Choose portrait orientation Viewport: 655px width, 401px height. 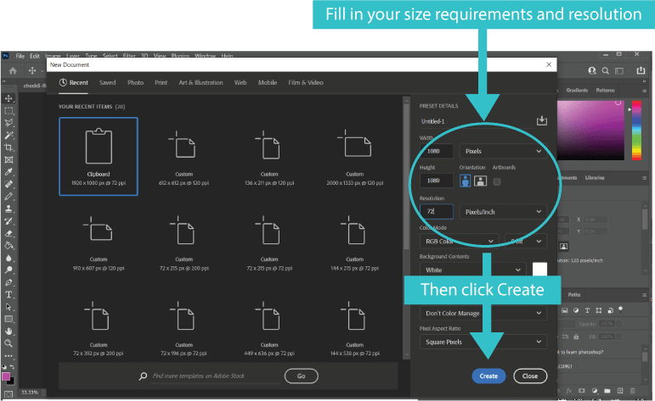pyautogui.click(x=465, y=181)
